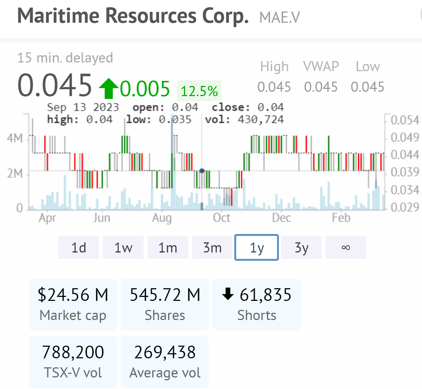Screen dimensions: 422x389
Task: Click the 0.054 price axis label
Action: [405, 120]
